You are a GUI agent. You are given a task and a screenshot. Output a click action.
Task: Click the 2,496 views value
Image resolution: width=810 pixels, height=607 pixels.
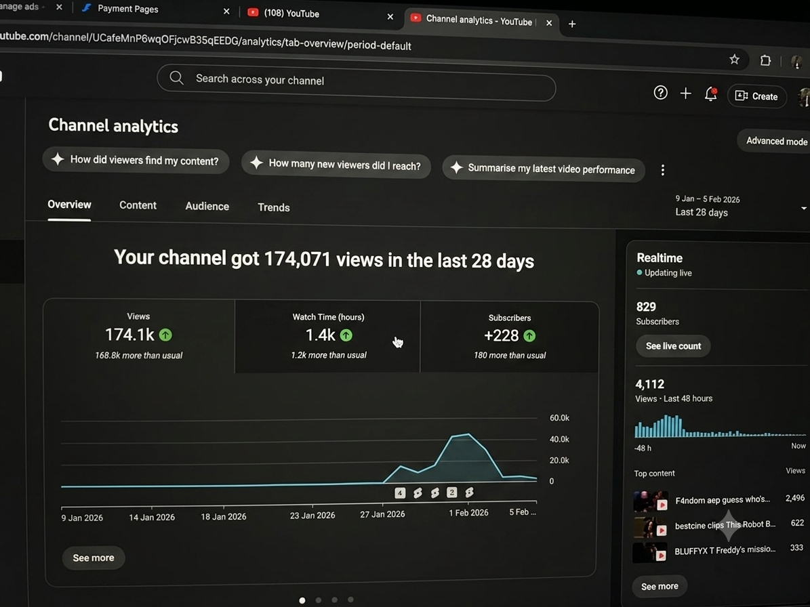coord(795,498)
